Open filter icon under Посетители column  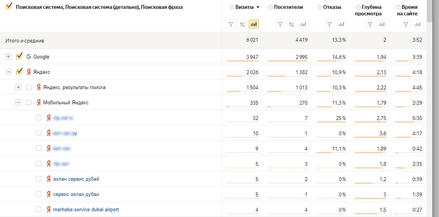tap(280, 24)
